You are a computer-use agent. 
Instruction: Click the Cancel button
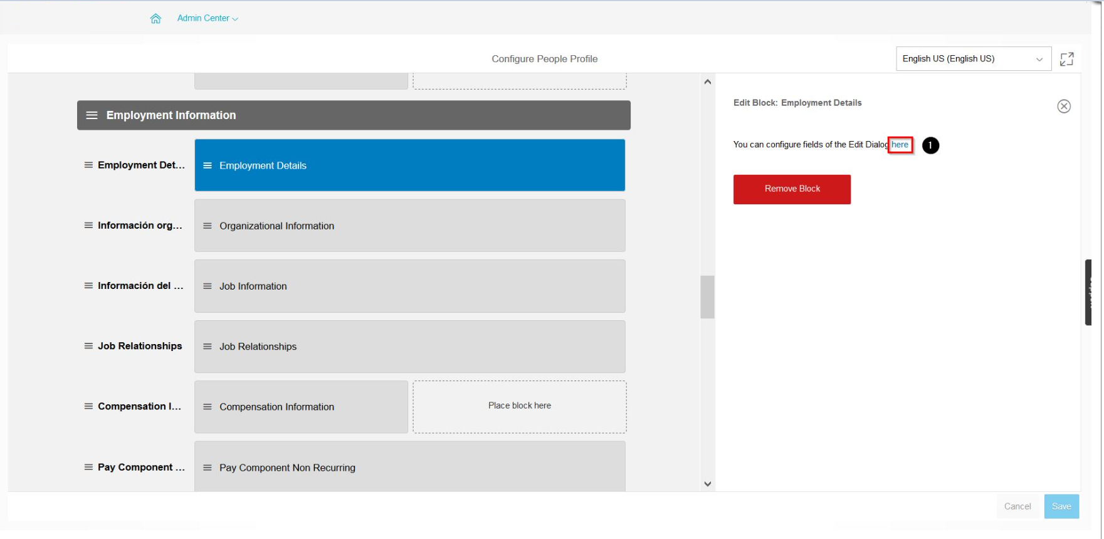(x=1017, y=506)
